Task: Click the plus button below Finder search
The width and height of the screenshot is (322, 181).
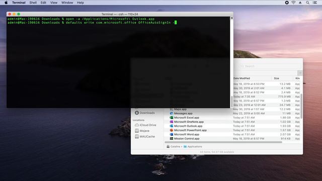Action: click(x=300, y=73)
